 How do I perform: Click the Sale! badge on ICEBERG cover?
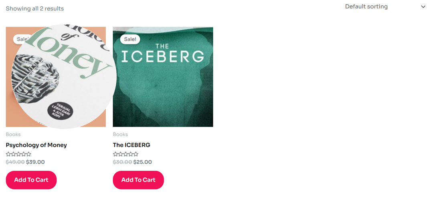(130, 39)
